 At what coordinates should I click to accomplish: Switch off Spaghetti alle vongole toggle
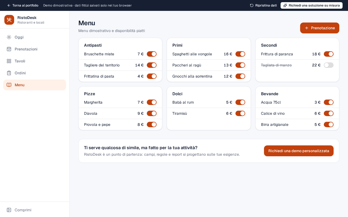tap(240, 54)
